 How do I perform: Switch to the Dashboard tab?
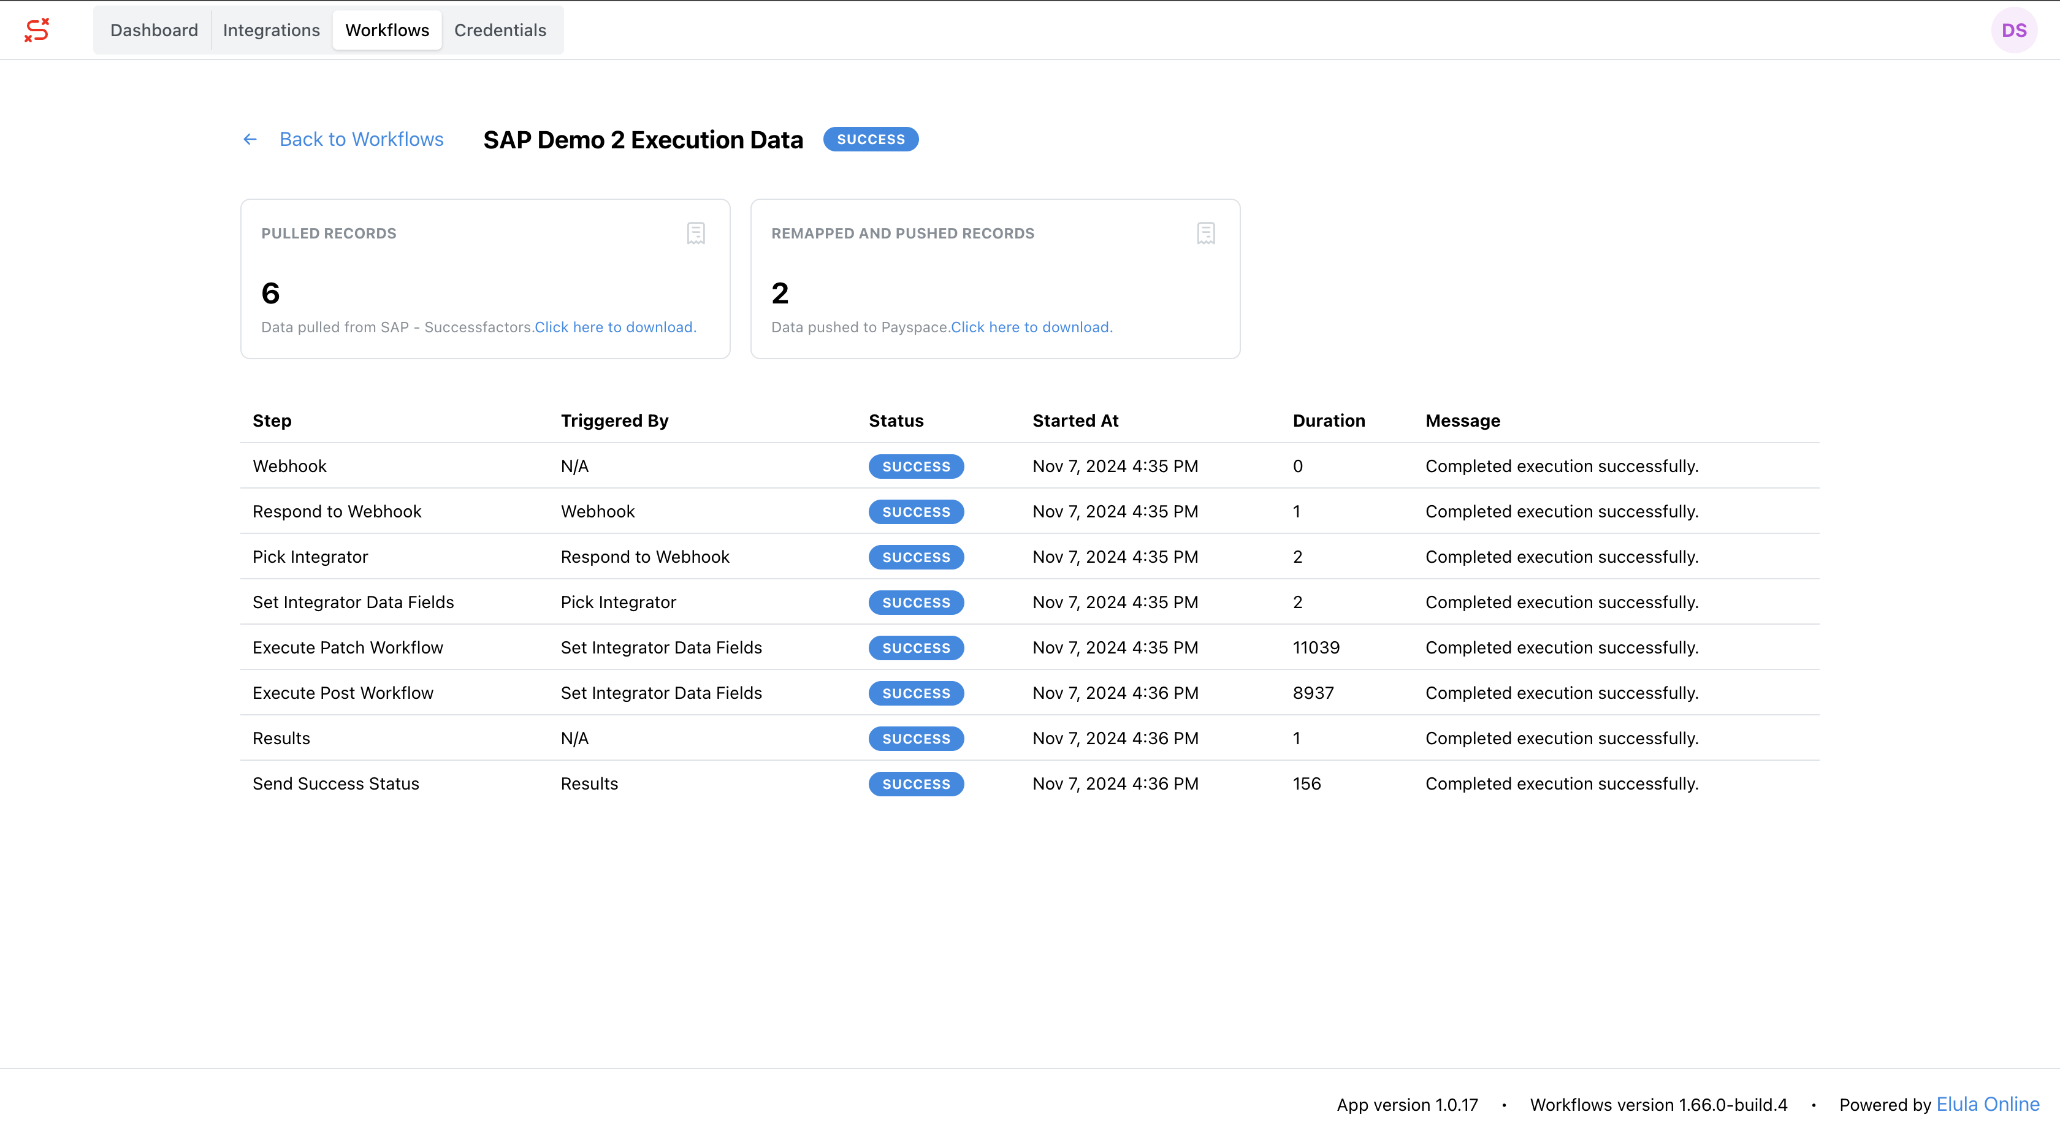pos(153,29)
